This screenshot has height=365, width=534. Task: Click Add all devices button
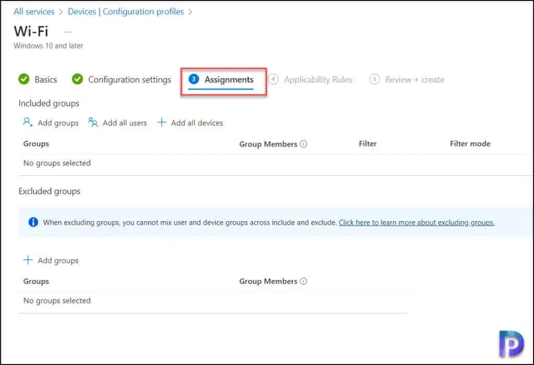190,123
